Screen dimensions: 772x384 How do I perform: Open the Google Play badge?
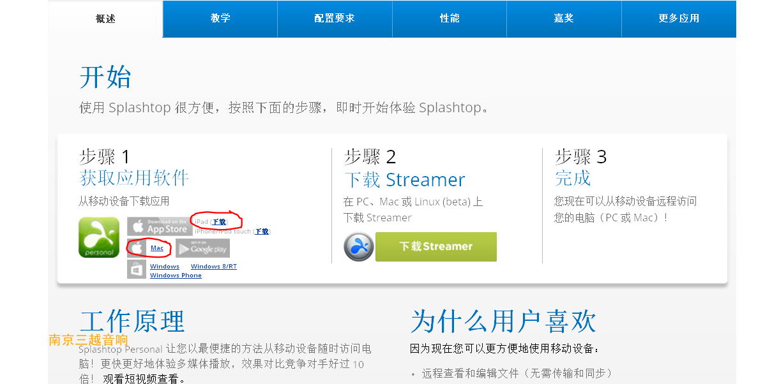[202, 248]
